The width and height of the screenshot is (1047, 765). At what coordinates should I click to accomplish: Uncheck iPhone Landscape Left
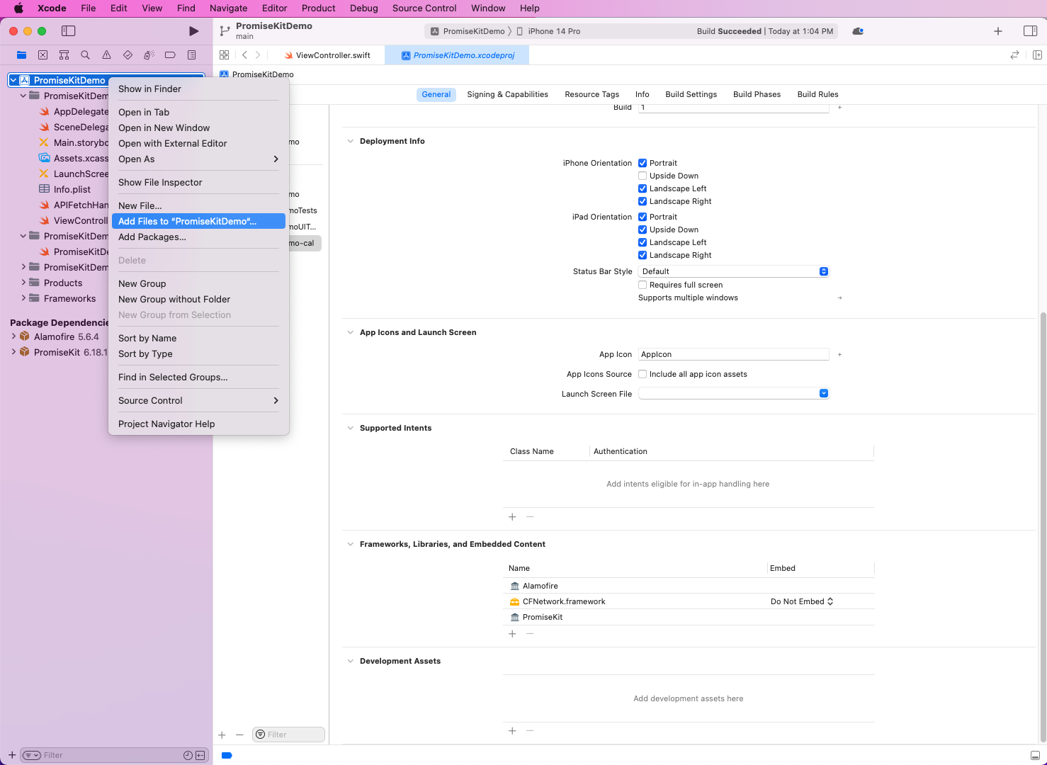643,188
